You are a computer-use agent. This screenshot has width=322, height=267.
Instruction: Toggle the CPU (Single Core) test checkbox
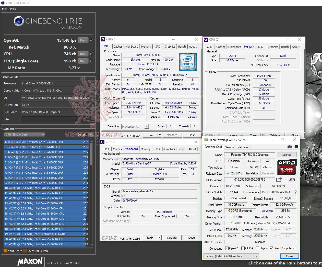(x=91, y=61)
